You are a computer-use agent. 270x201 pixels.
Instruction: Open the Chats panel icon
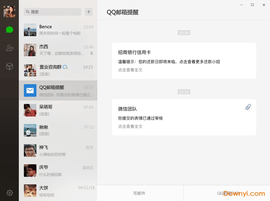pyautogui.click(x=9, y=30)
